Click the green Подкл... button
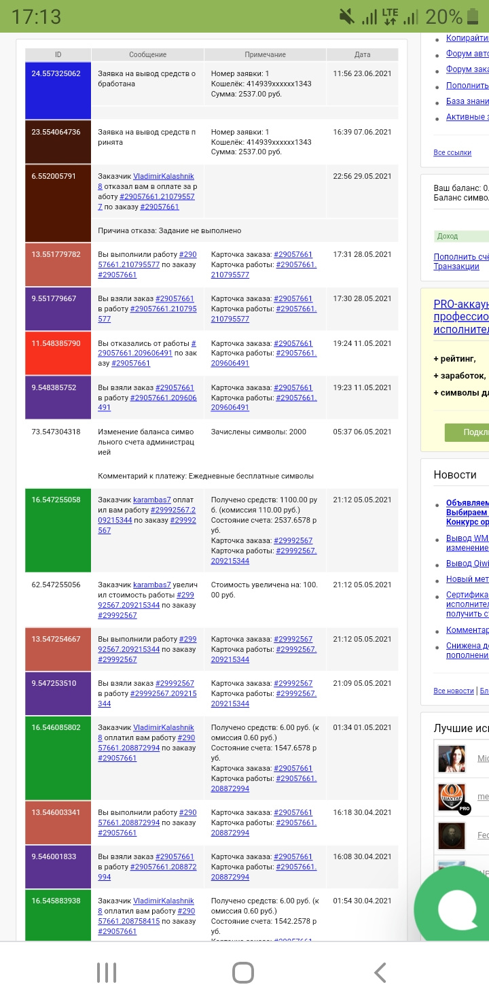 (467, 432)
